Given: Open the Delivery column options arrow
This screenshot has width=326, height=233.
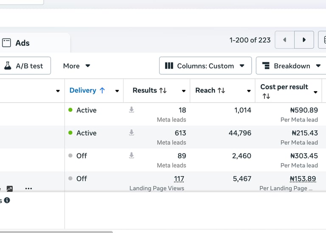Looking at the screenshot, I should coord(117,91).
